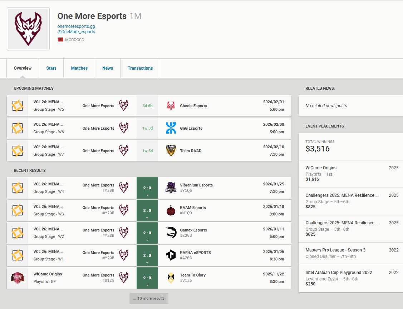Viewport: 403px width, 309px height.
Task: Switch to the Stats tab
Action: pyautogui.click(x=51, y=68)
